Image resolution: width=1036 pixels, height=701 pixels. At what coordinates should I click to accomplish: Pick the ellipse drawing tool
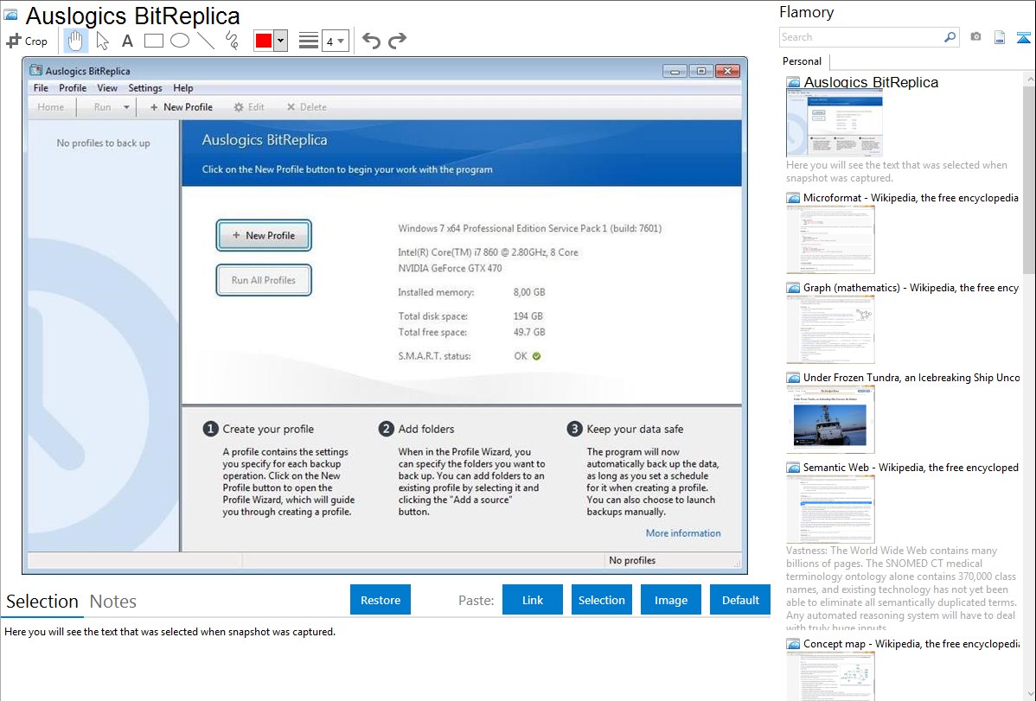tap(180, 41)
